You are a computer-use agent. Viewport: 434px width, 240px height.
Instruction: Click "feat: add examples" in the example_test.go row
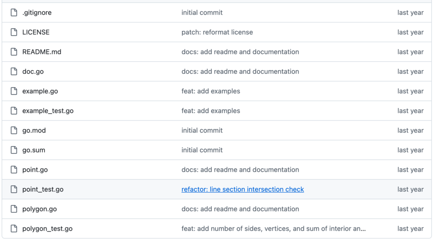tap(211, 111)
